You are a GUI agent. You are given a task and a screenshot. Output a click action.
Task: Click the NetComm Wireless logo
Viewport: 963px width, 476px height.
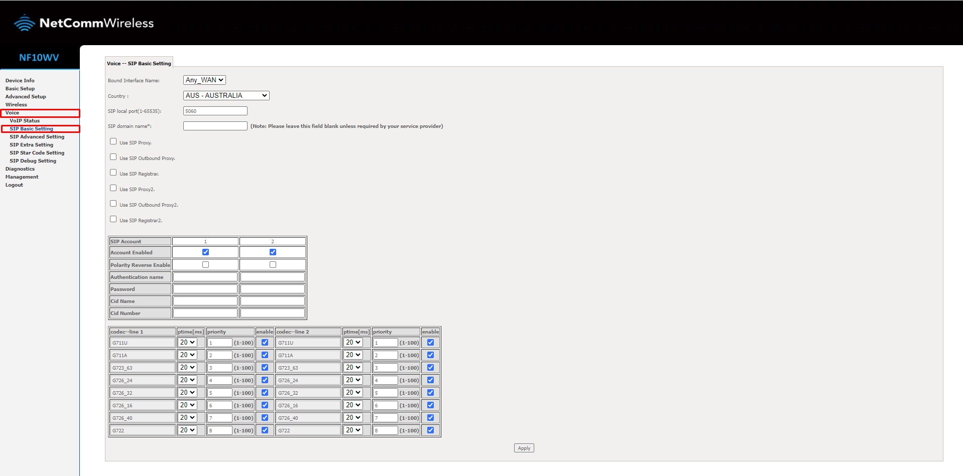click(84, 23)
